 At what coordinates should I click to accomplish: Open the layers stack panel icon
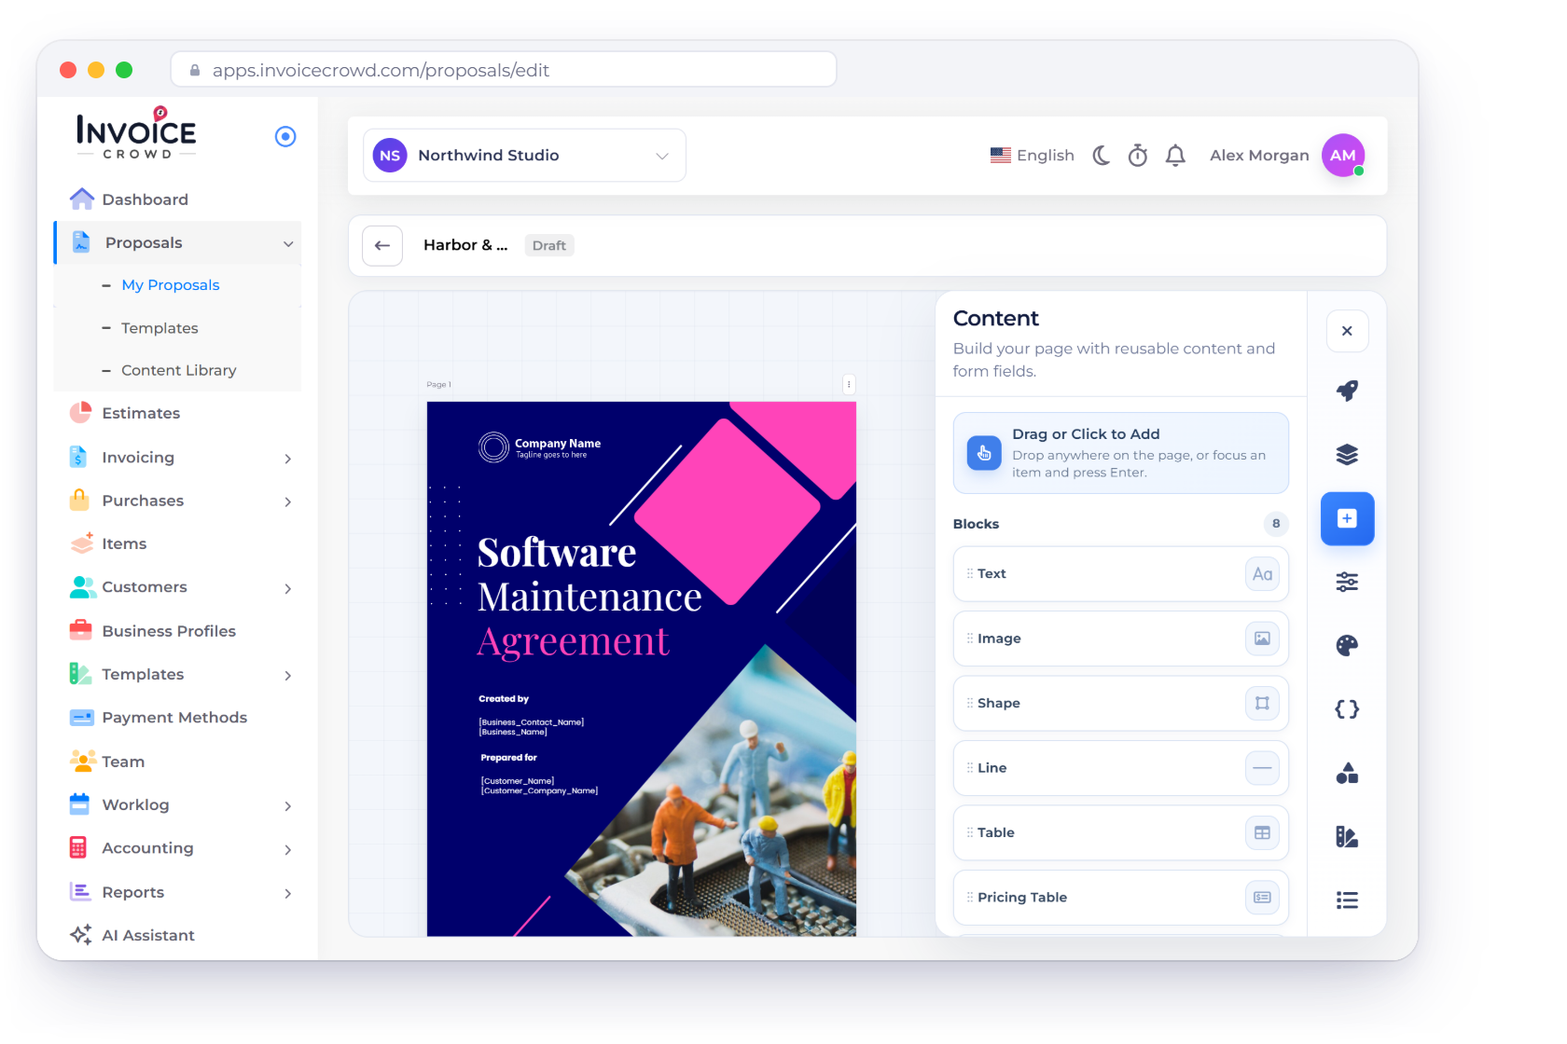click(1347, 454)
